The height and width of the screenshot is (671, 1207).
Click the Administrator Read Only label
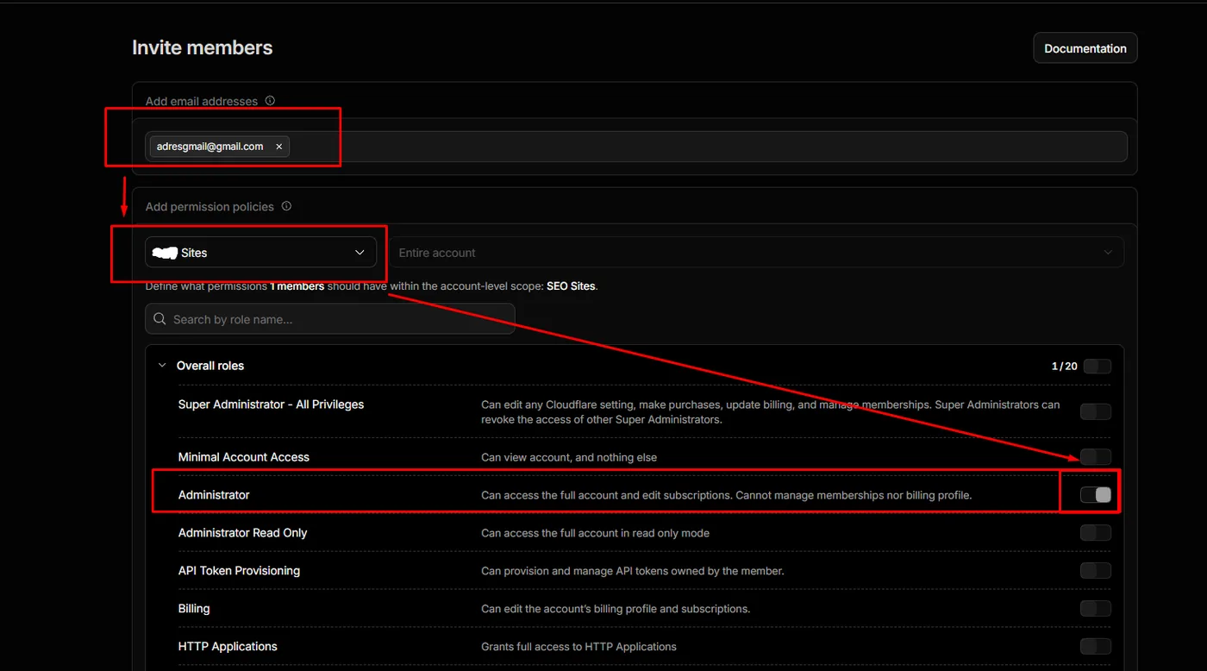[x=242, y=533]
